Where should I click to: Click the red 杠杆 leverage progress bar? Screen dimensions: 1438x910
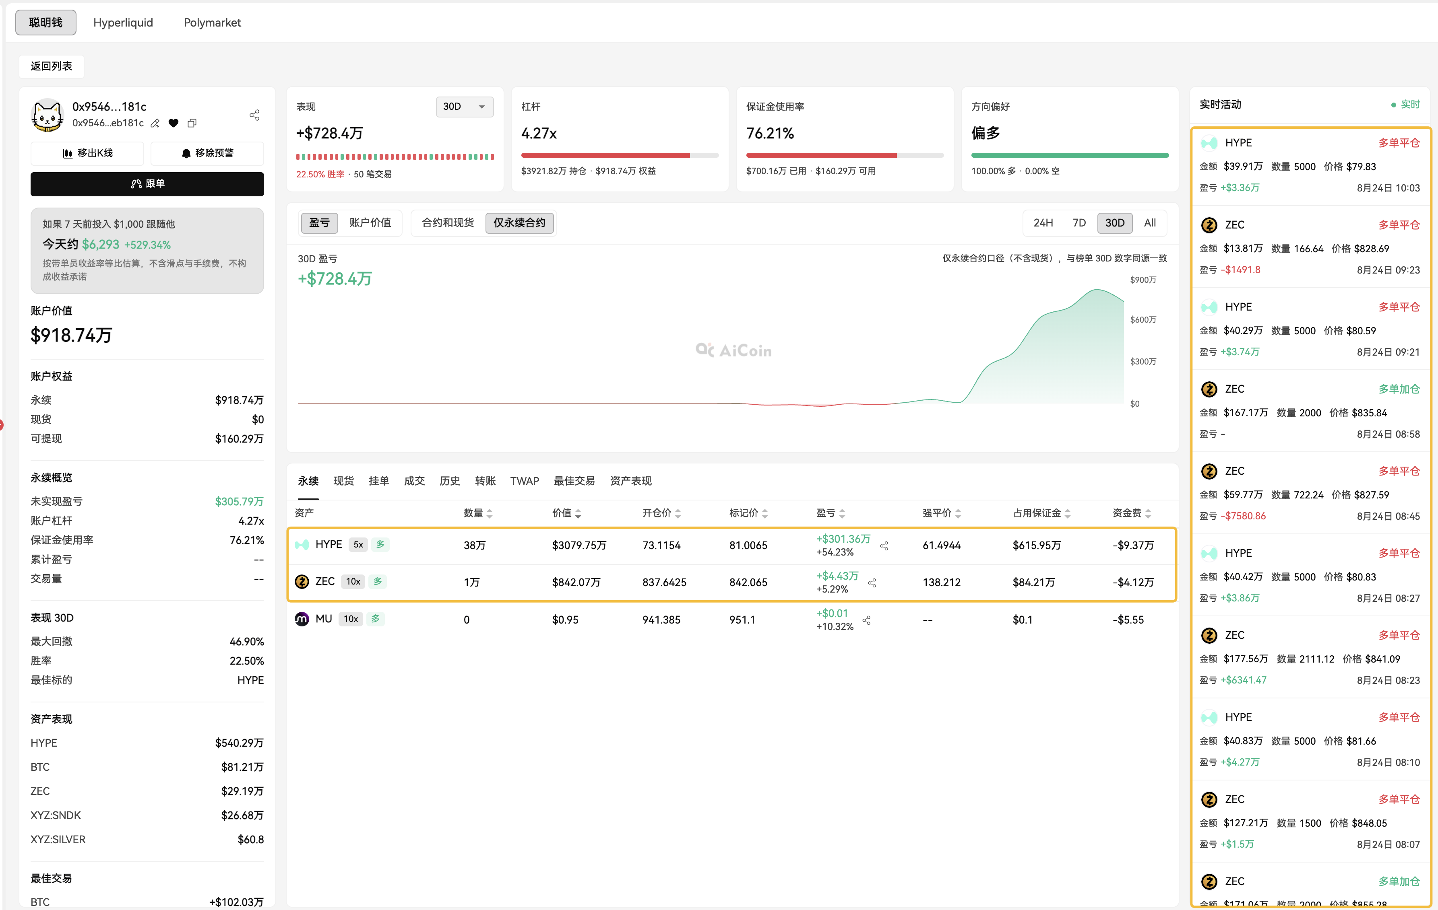tap(620, 155)
